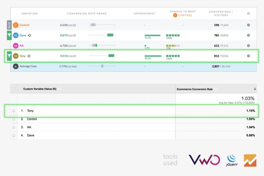Click the jQuery logo
264x176 pixels.
click(x=232, y=160)
